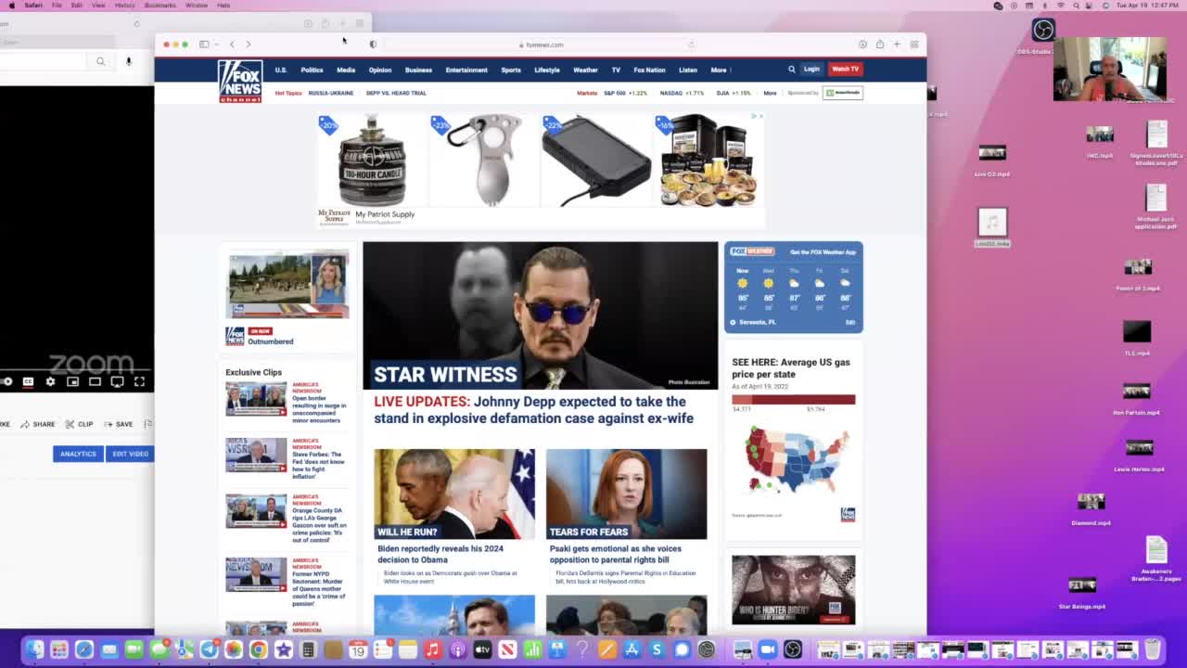Open Telegram from the Dock
Image resolution: width=1187 pixels, height=668 pixels.
(209, 649)
